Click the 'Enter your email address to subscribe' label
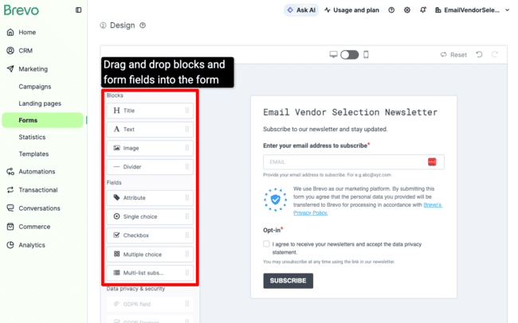 point(316,146)
